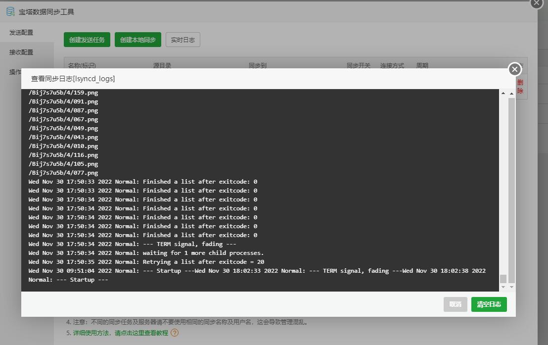The height and width of the screenshot is (345, 548).
Task: Click the outer scrollbar up arrow
Action: (x=511, y=94)
